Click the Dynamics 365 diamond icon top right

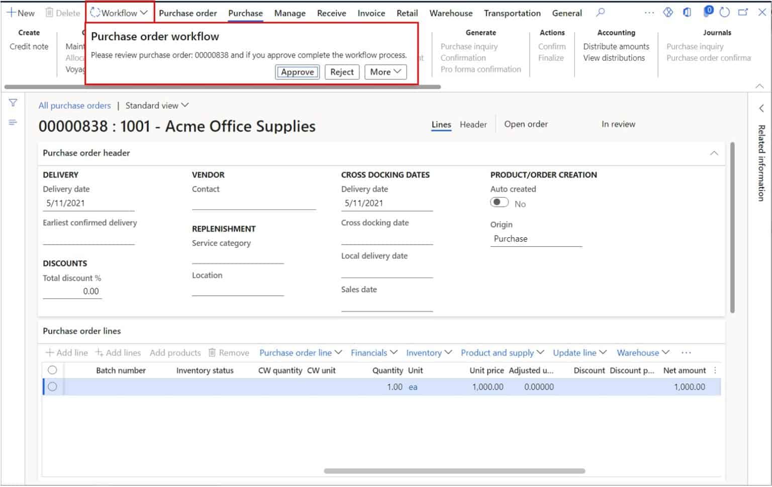click(668, 11)
